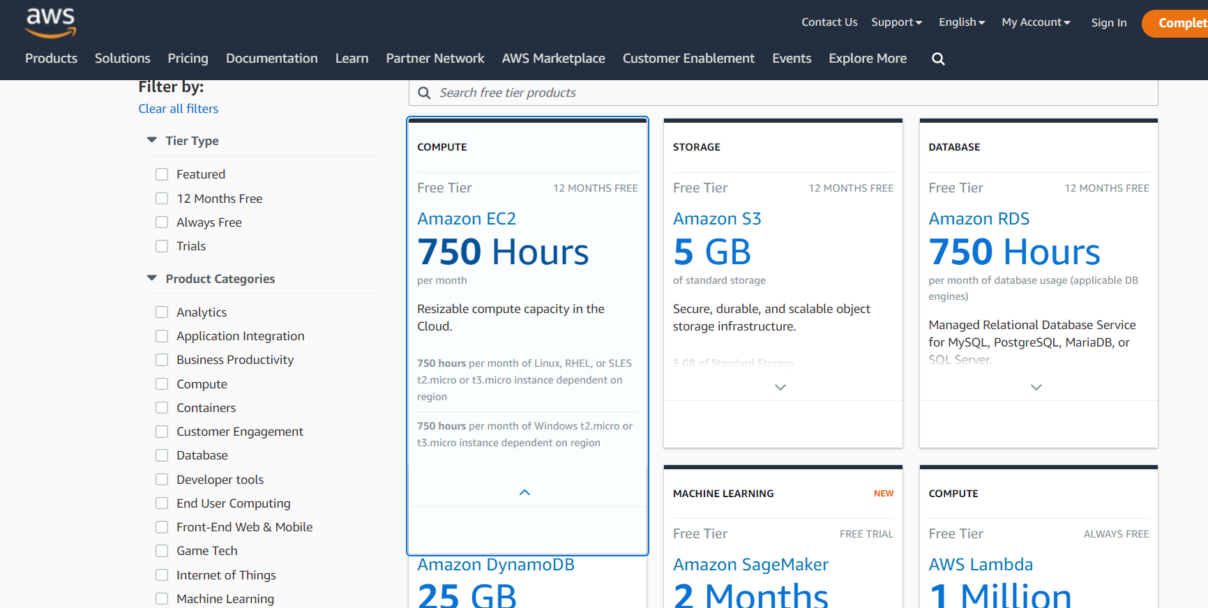Viewport: 1208px width, 608px height.
Task: Open the Amazon SageMaker product link
Action: (750, 565)
